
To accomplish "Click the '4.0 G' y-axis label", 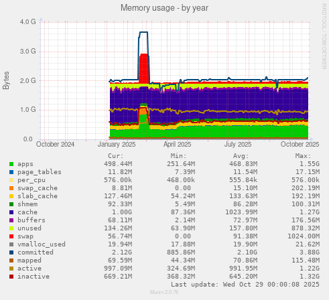I will tap(28, 22).
